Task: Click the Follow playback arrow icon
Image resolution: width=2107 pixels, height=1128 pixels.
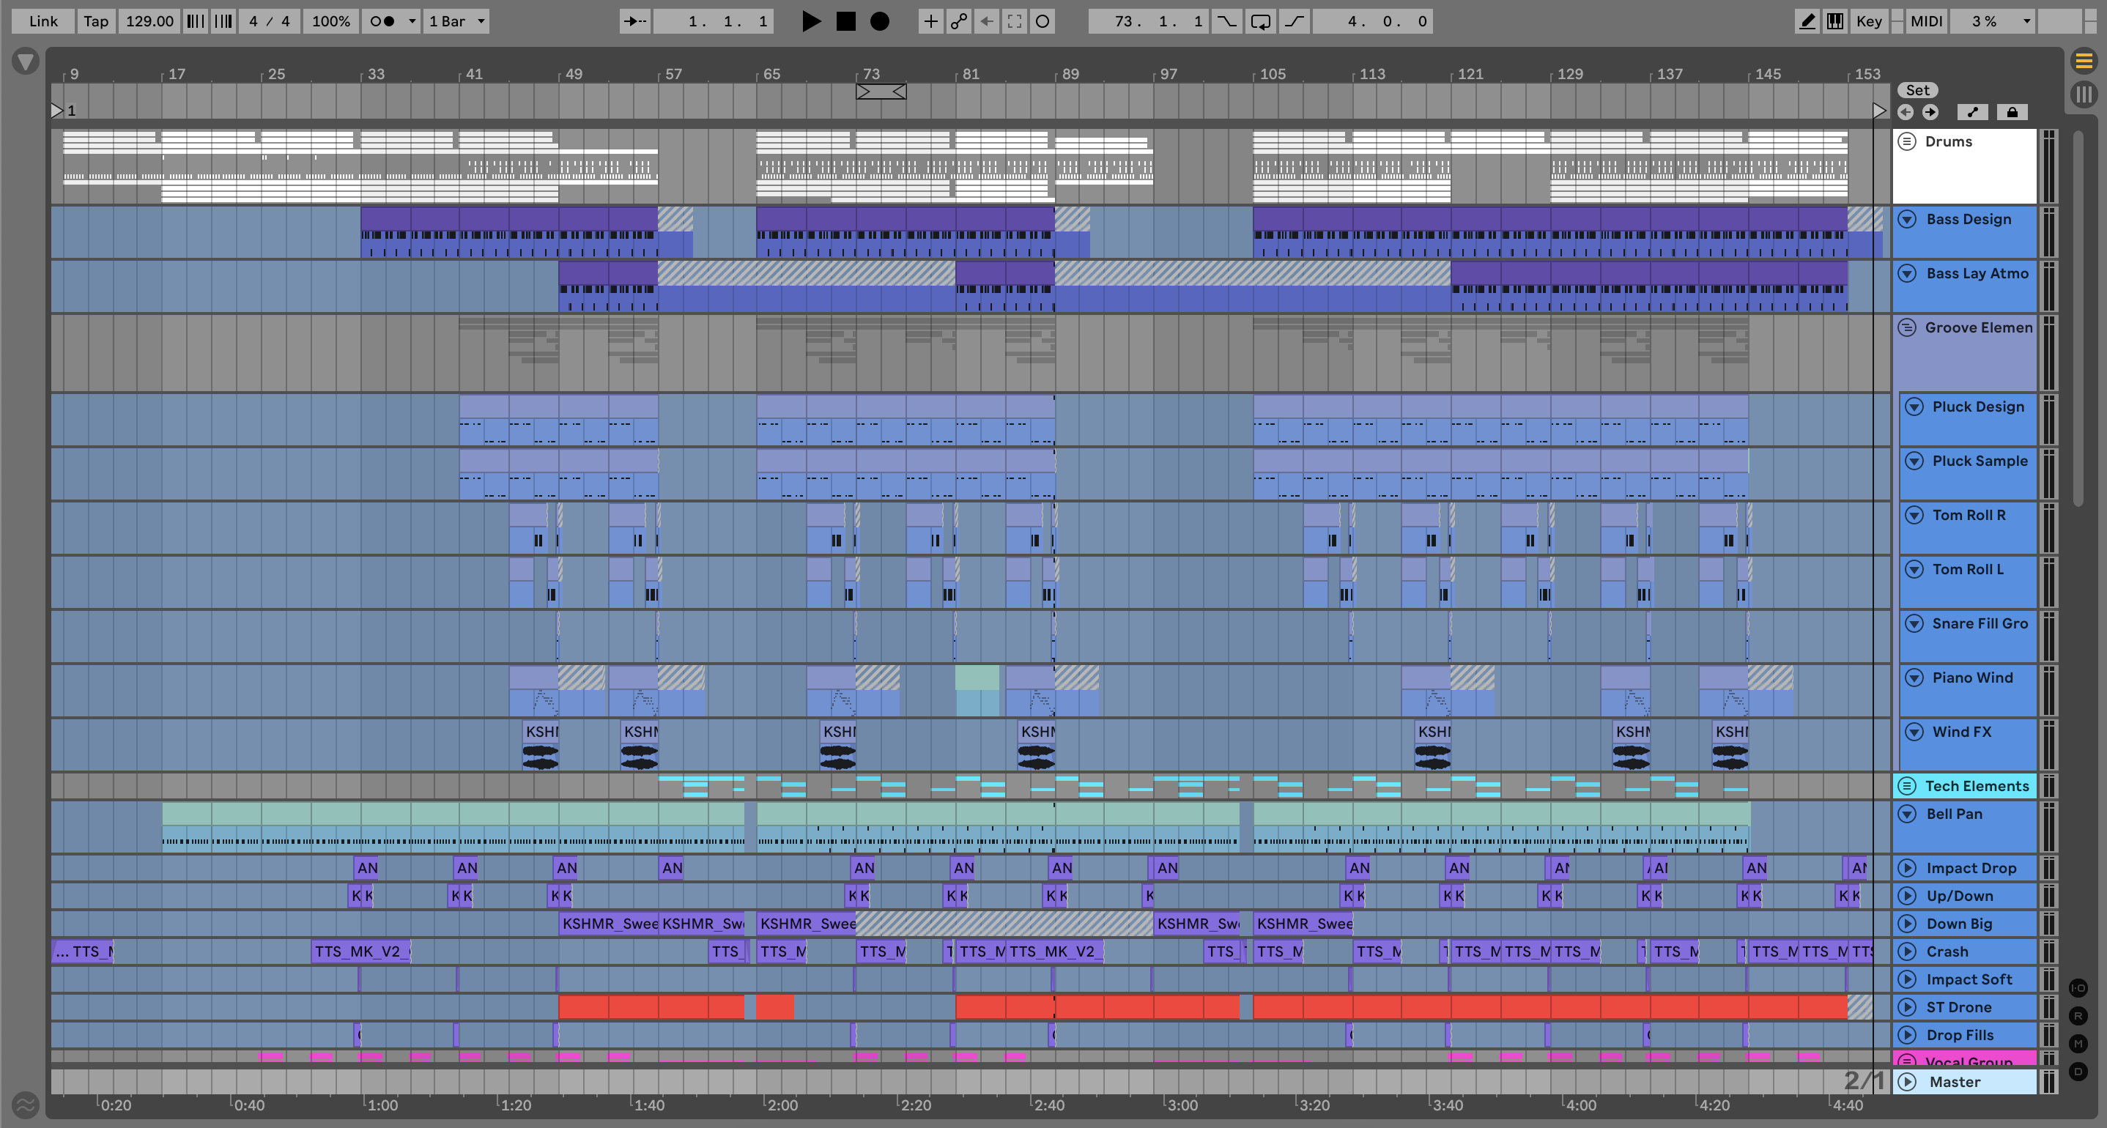Action: [x=634, y=21]
